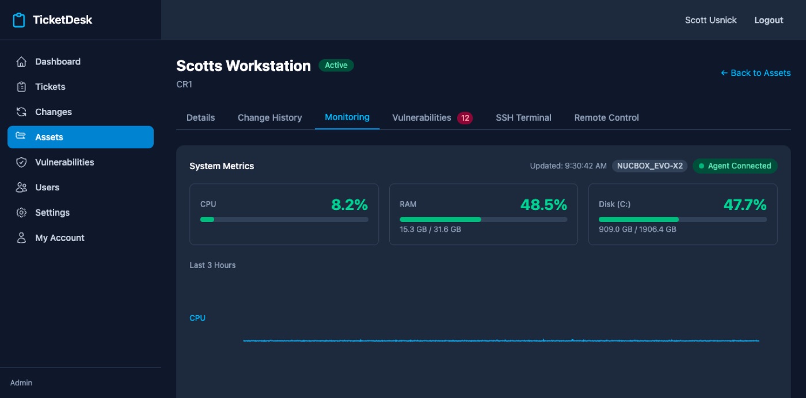Viewport: 806px width, 398px height.
Task: Click the 8.2% CPU value
Action: pyautogui.click(x=349, y=205)
